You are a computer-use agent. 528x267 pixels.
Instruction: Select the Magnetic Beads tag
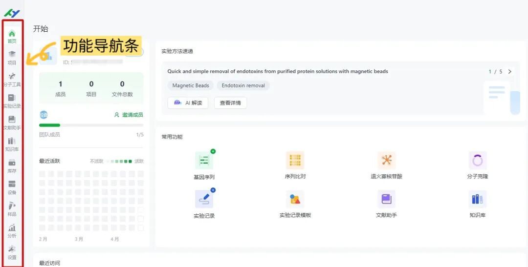pyautogui.click(x=191, y=85)
